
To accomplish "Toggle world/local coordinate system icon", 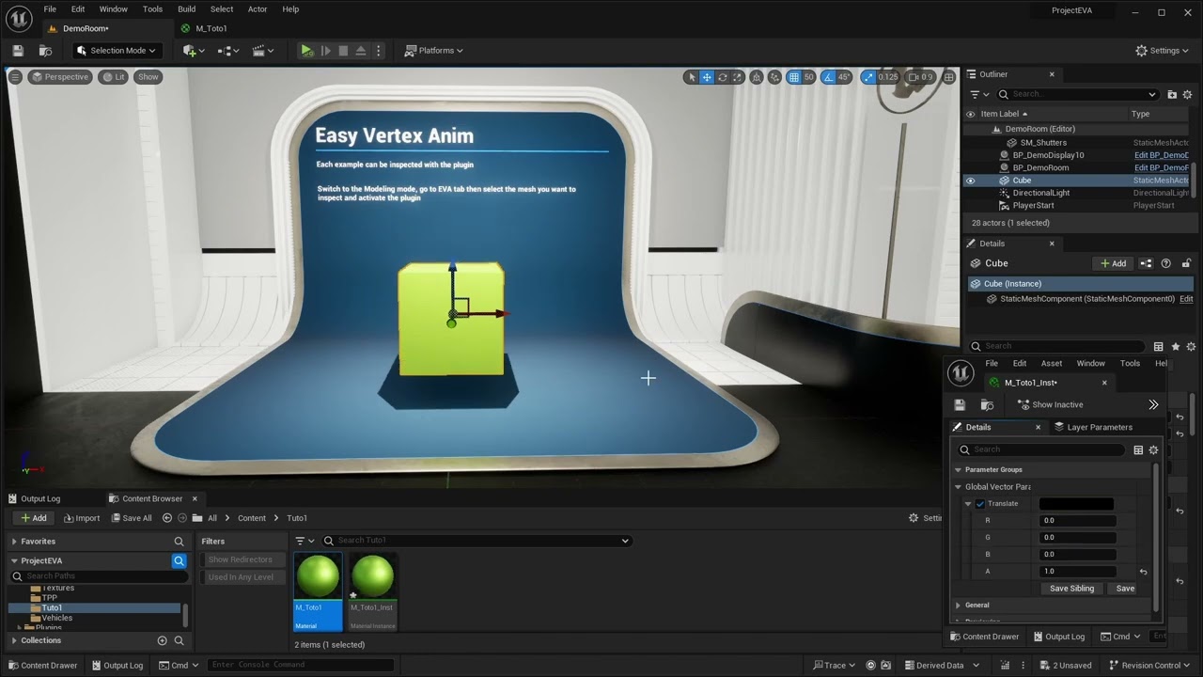I will pos(758,77).
